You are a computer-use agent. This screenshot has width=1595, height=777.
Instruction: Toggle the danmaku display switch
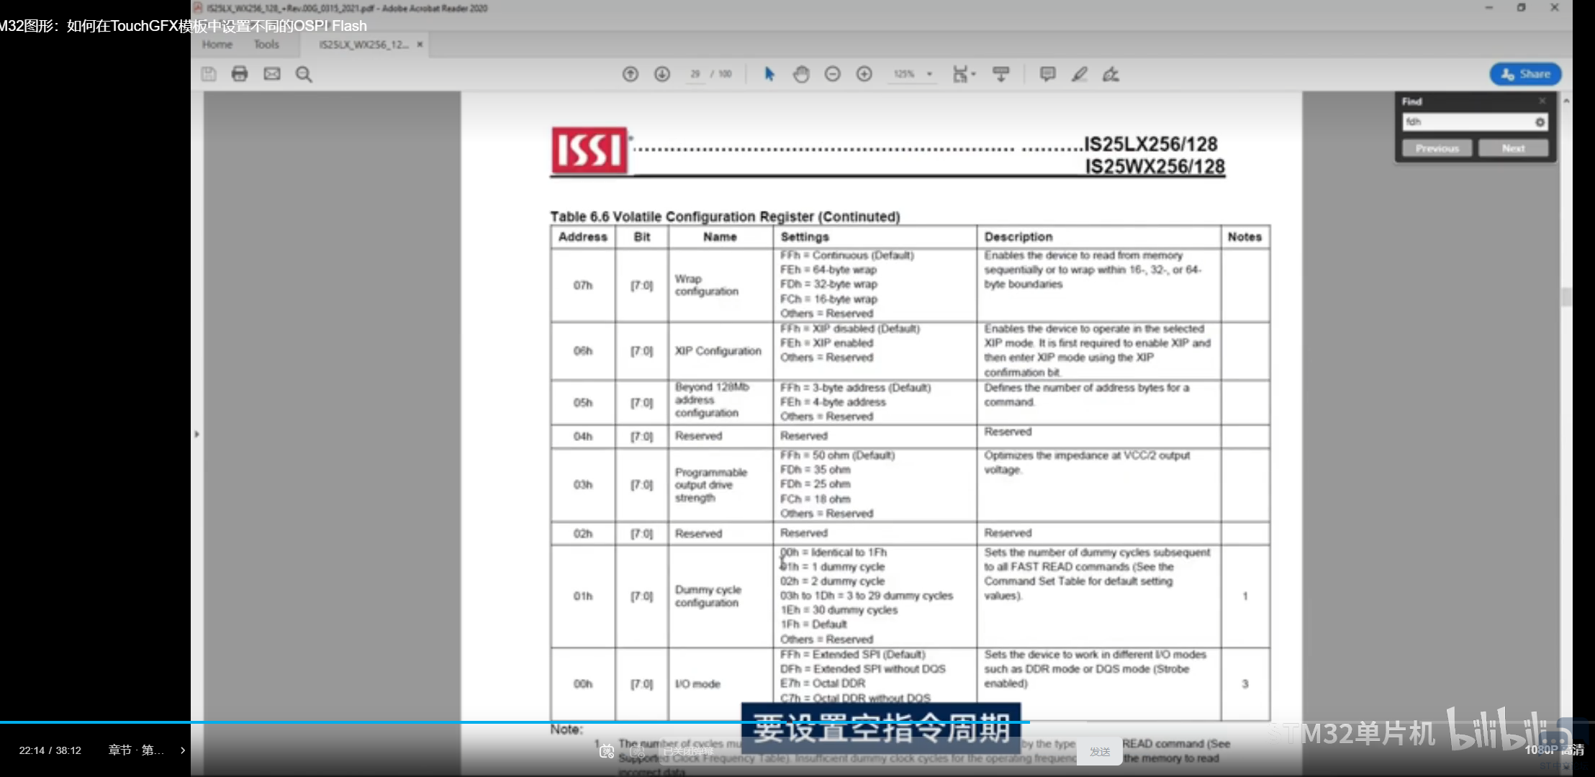[x=607, y=751]
